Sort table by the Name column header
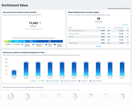132x111 pixels. coord(70,28)
